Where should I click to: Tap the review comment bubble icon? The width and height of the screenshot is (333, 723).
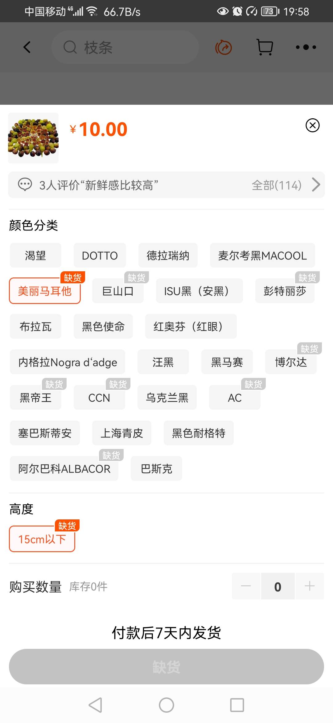25,185
